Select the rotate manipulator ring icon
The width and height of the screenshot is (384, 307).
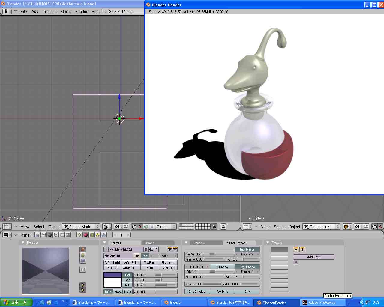pyautogui.click(x=146, y=227)
